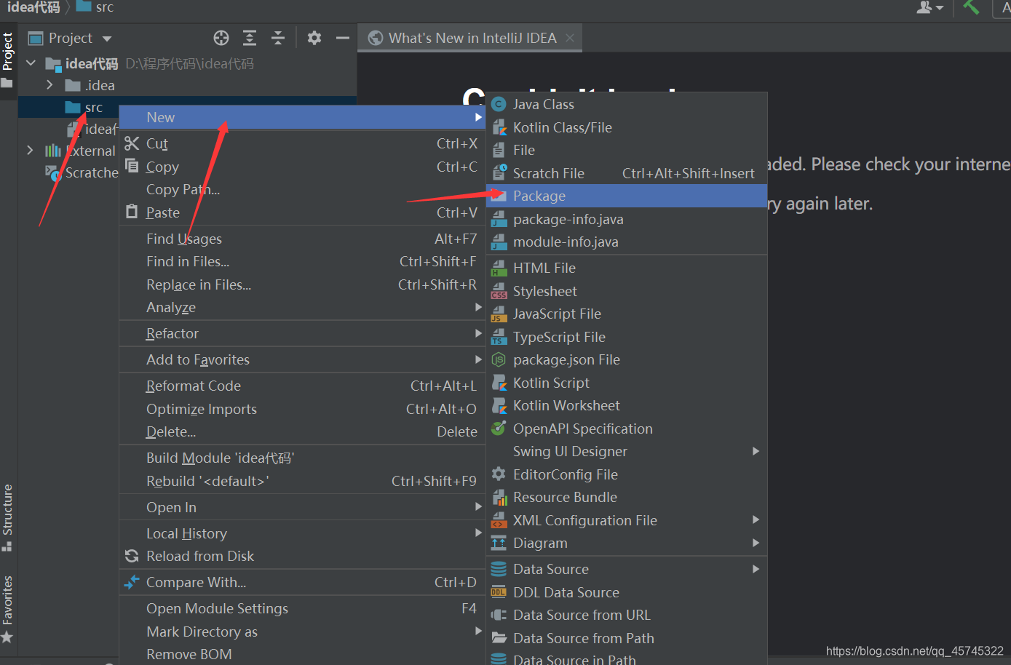Create new HTML File
The height and width of the screenshot is (665, 1011).
pyautogui.click(x=627, y=268)
